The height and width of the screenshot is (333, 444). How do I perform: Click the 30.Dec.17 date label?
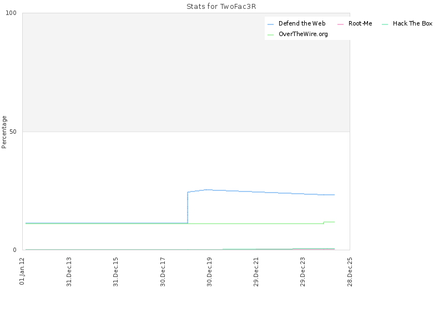pos(163,271)
